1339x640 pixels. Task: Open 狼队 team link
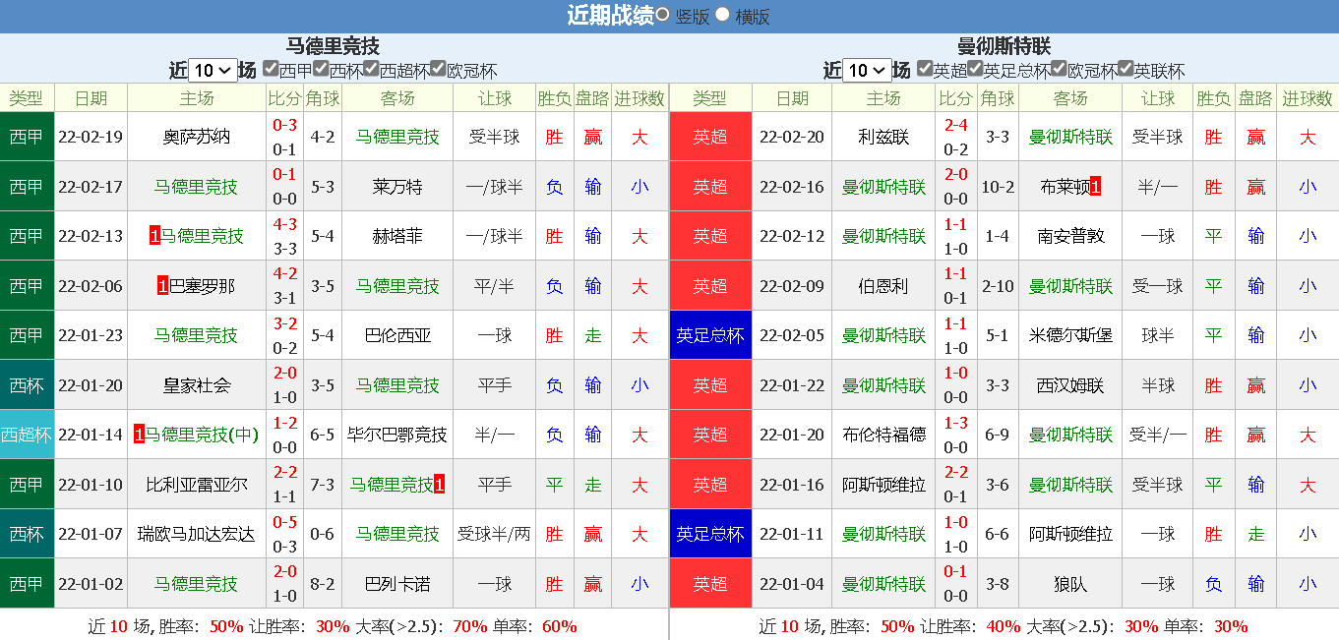pyautogui.click(x=1069, y=584)
